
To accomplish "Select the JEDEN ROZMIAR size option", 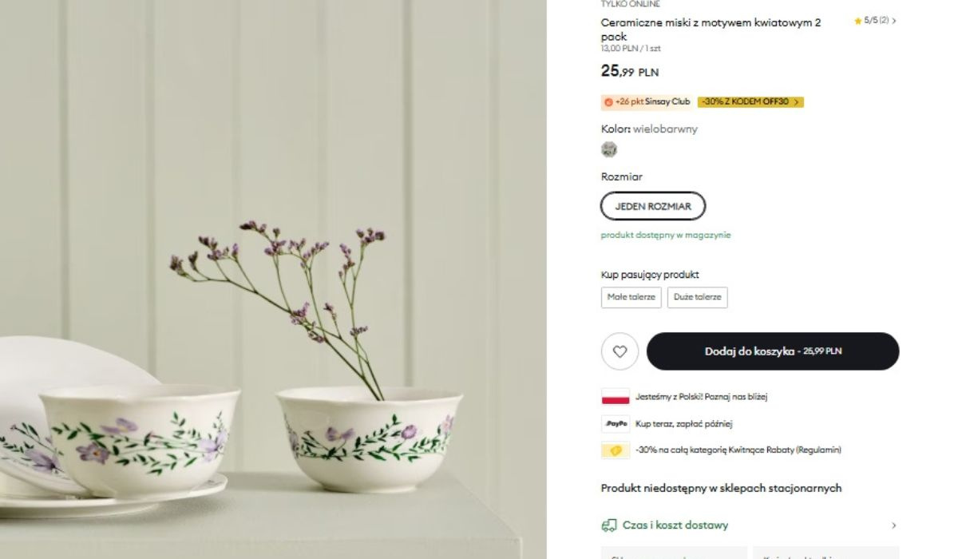I will (652, 206).
